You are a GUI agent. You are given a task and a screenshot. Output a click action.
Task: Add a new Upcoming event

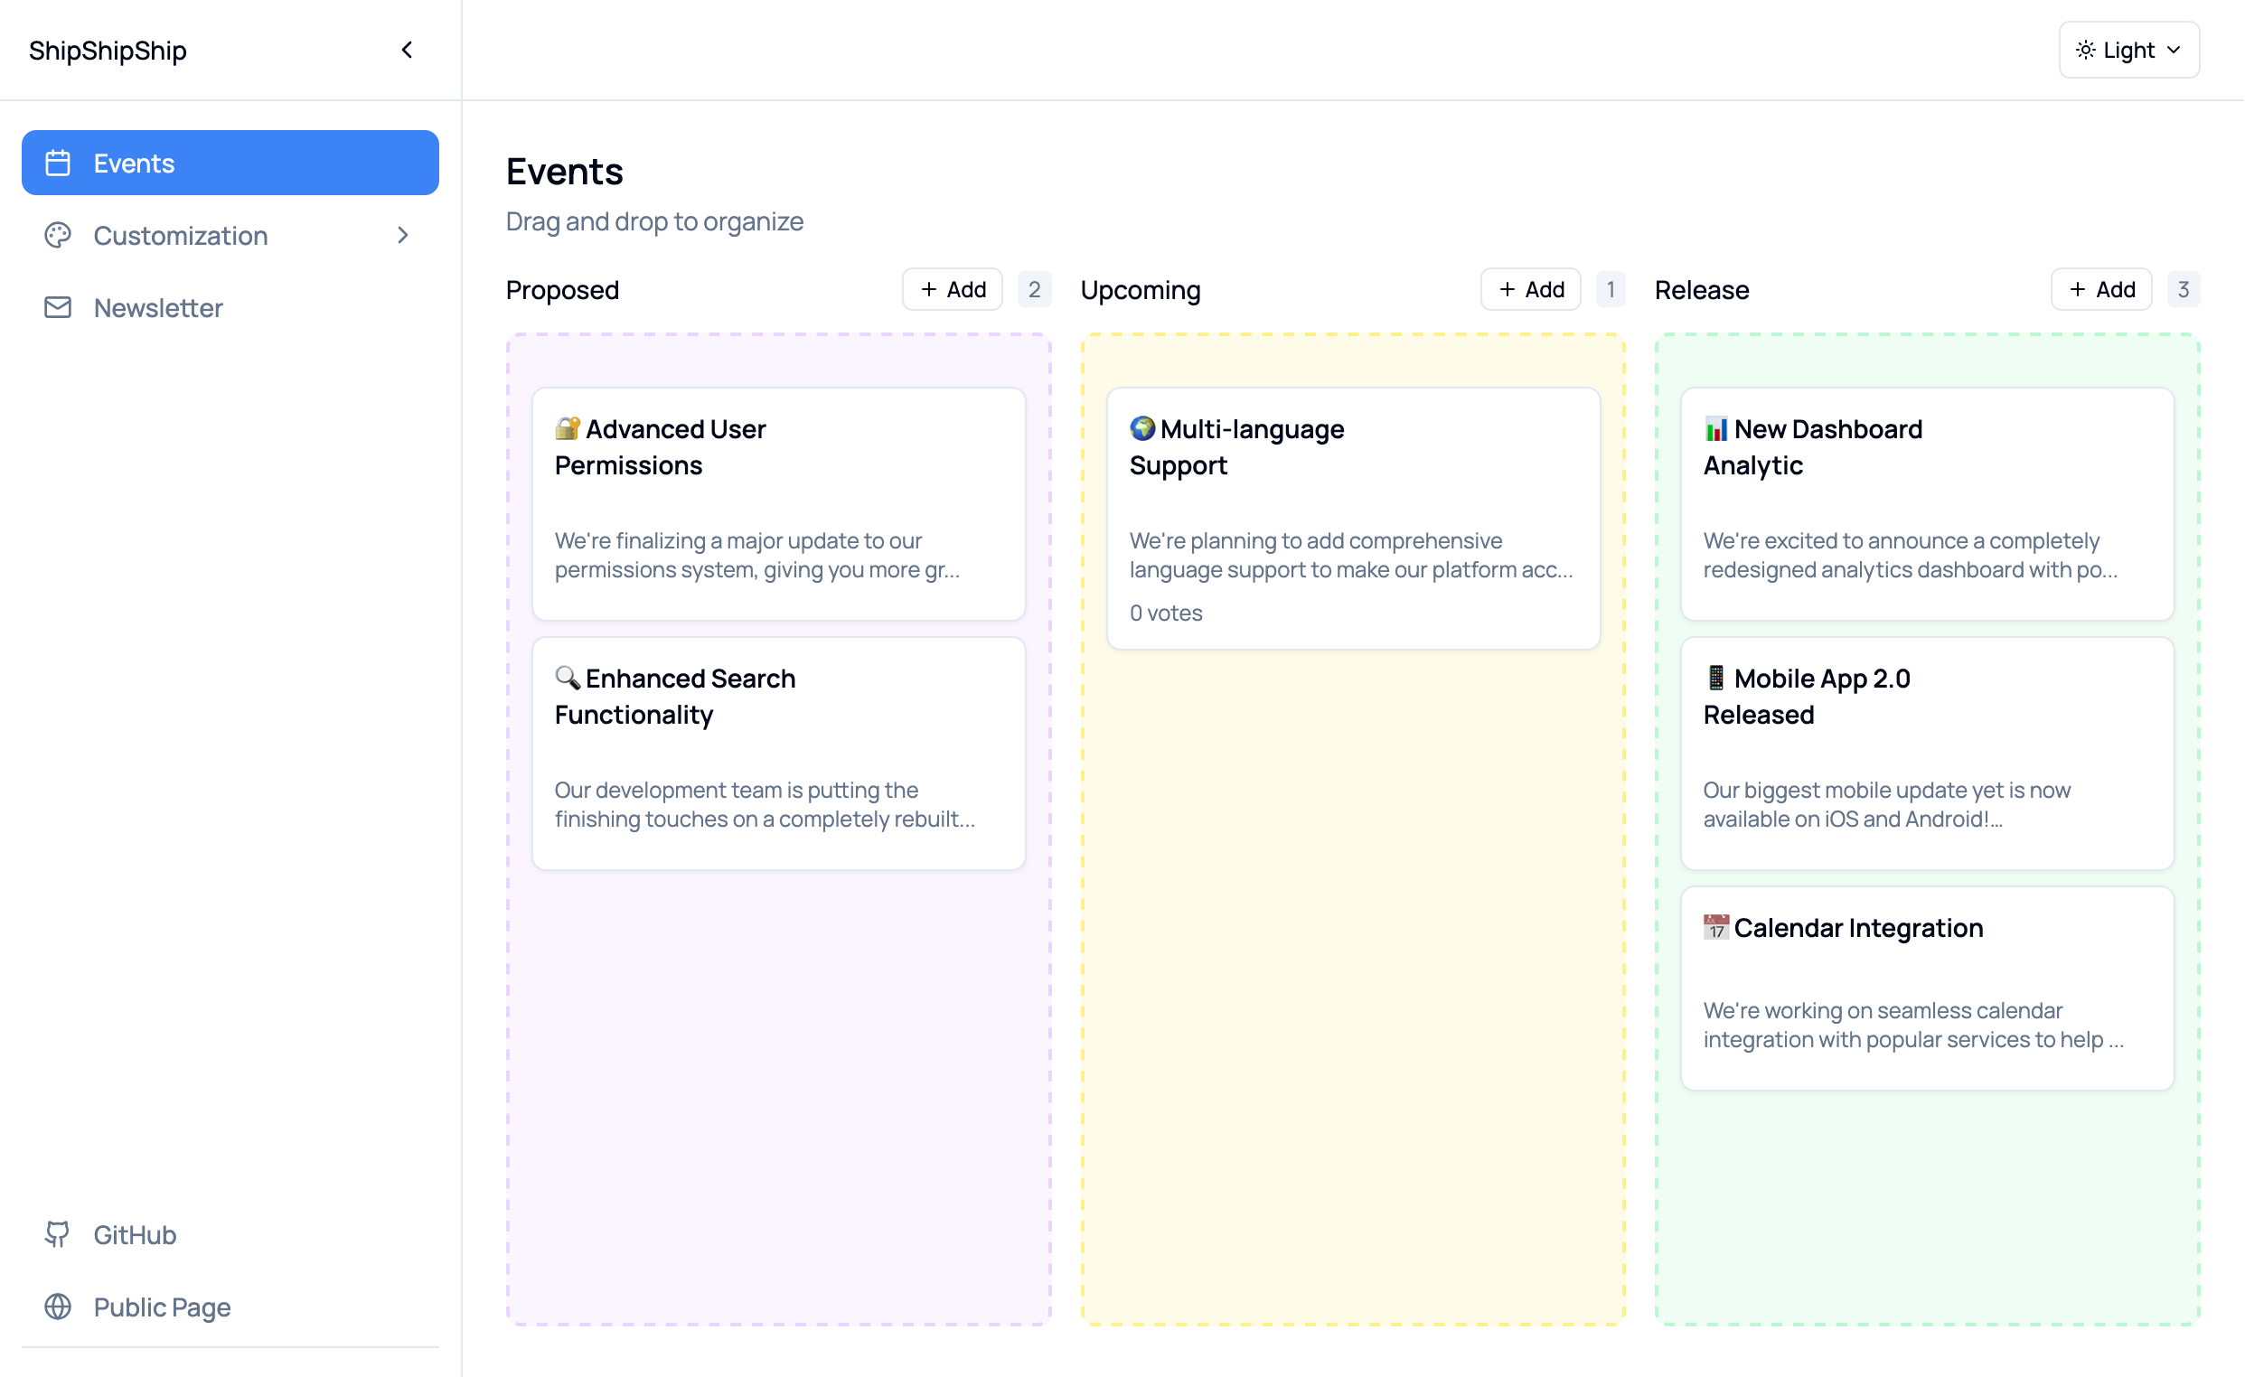pos(1530,290)
